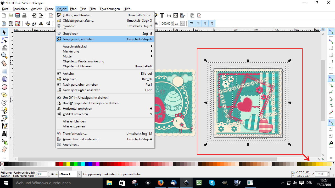
Task: Select the Star and polygon tool
Action: pos(4,95)
